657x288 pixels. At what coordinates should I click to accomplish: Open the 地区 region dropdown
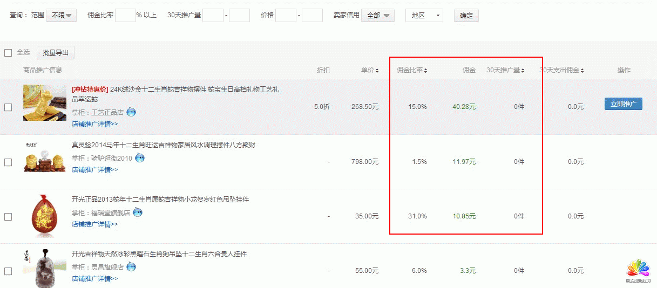[424, 16]
